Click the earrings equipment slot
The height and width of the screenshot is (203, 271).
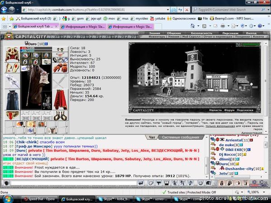(x=60, y=49)
